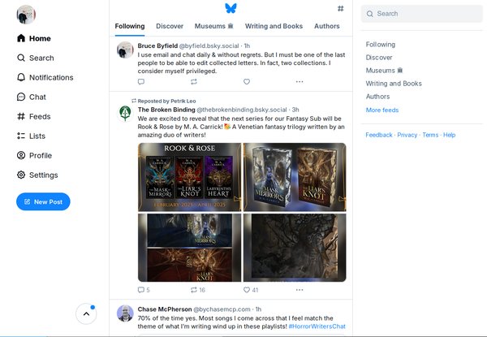
Task: Like The Broken Binding post
Action: point(251,290)
